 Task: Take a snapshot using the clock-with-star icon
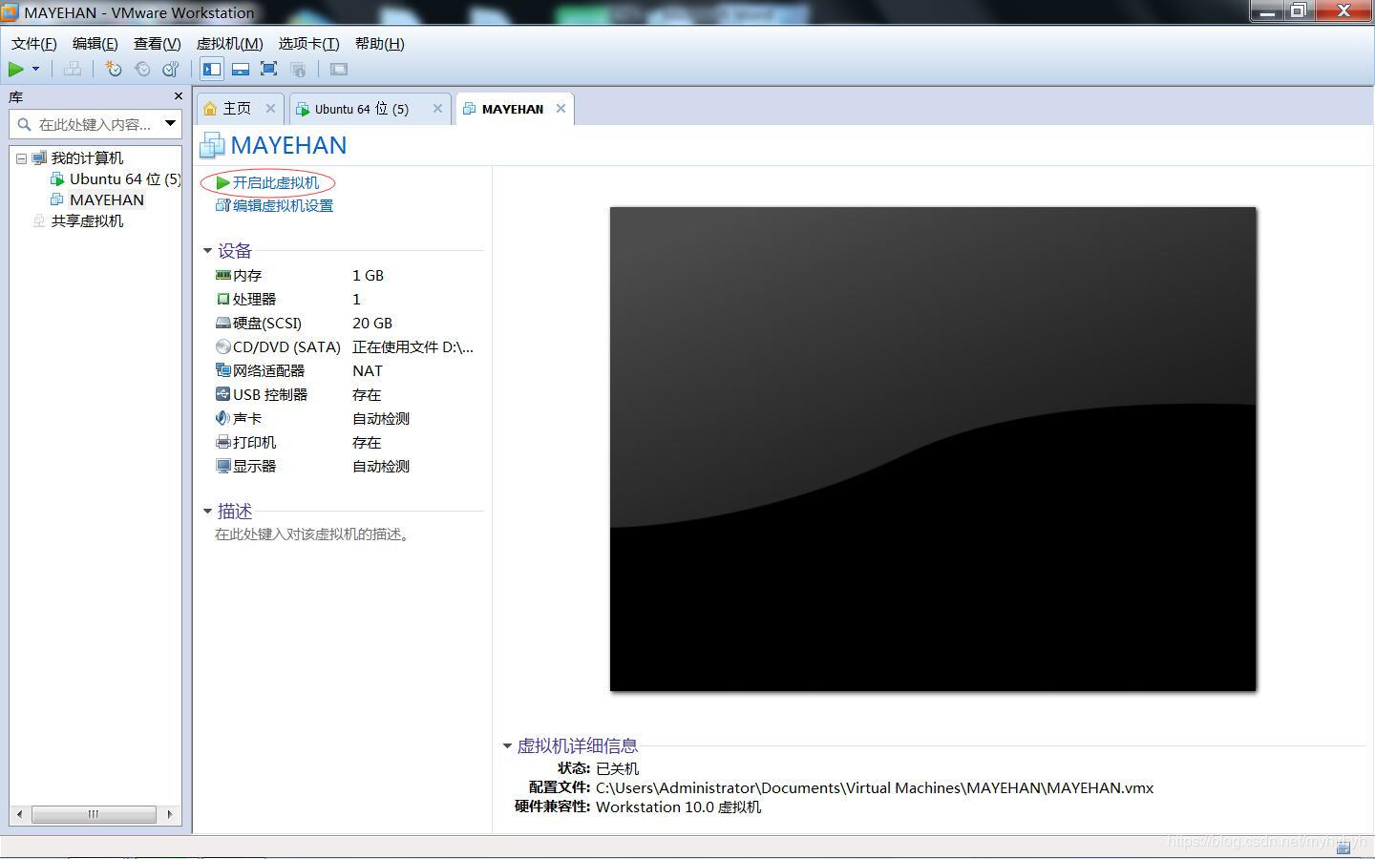[x=113, y=69]
